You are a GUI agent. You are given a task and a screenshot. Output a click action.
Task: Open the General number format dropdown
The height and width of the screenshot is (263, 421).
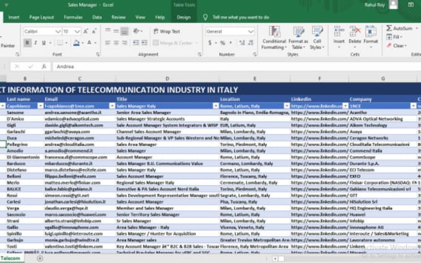251,32
